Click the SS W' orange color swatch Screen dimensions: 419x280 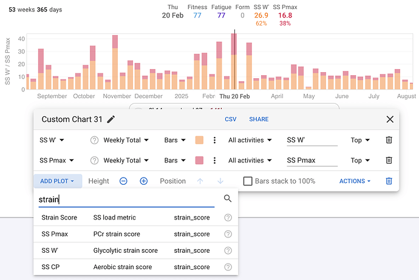199,140
